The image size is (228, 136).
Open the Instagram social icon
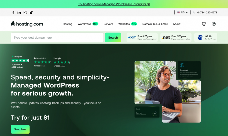click(25, 12)
